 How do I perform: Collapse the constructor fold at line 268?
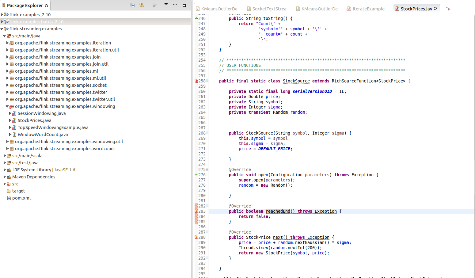[x=207, y=133]
